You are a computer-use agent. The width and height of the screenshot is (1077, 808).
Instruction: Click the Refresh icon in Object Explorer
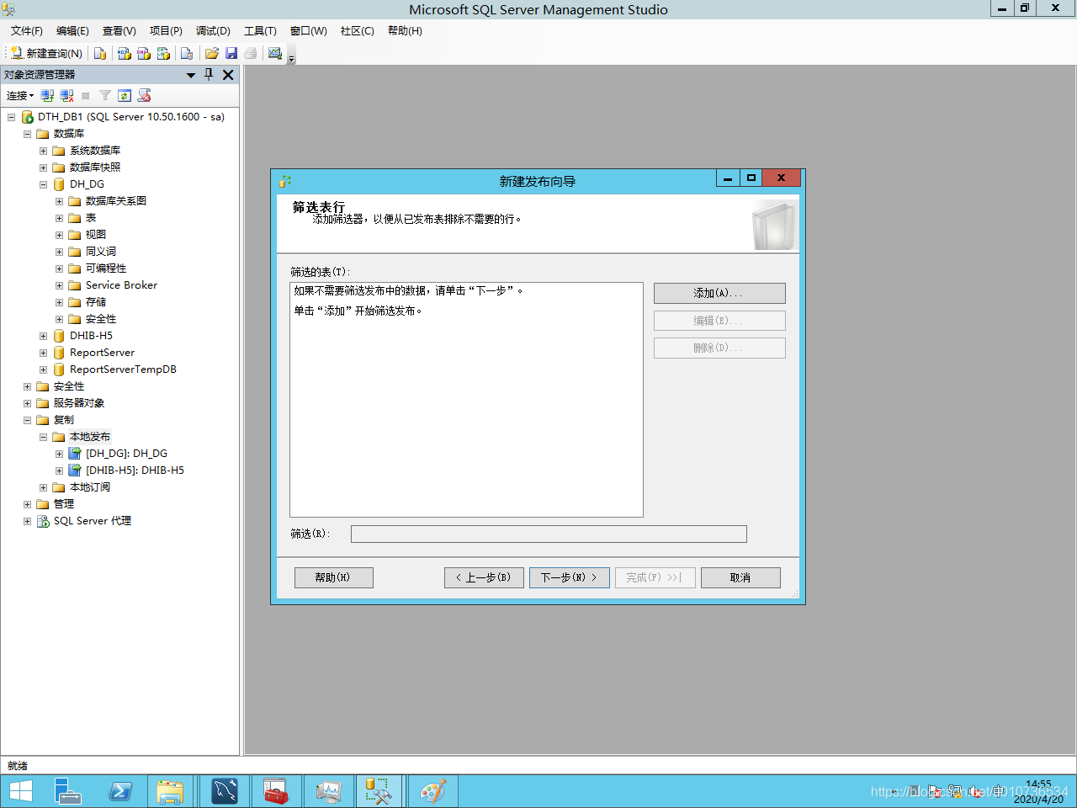pyautogui.click(x=125, y=96)
